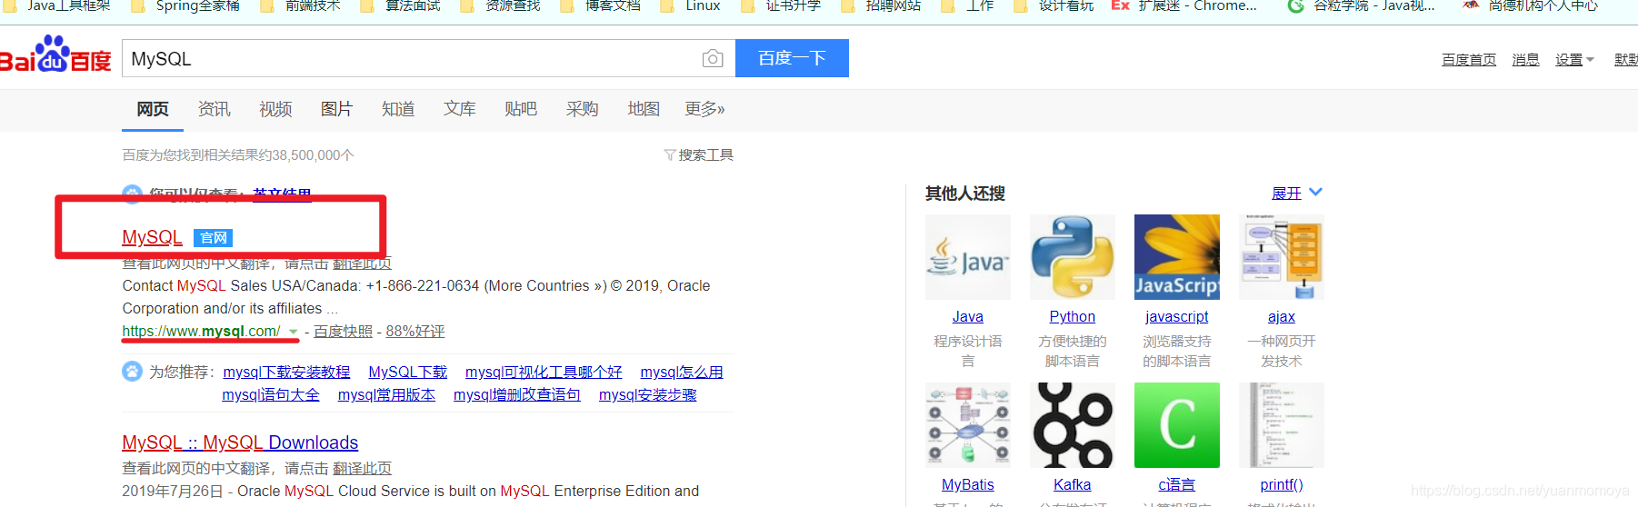Switch to the 图片 tab
This screenshot has width=1638, height=507.
tap(336, 109)
